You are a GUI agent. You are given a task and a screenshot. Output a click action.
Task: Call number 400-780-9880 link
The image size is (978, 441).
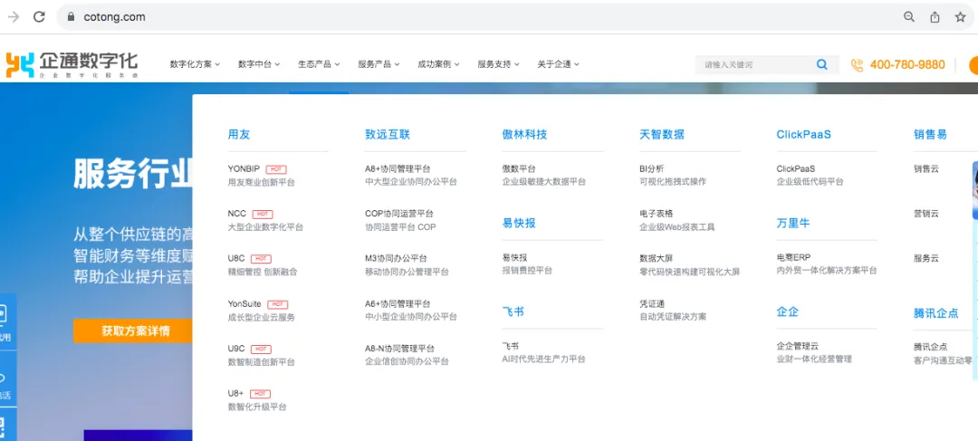[907, 65]
